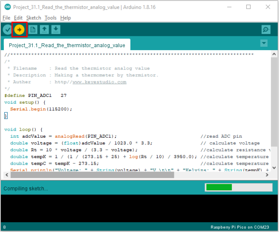Open the Sketch menu

coord(33,18)
